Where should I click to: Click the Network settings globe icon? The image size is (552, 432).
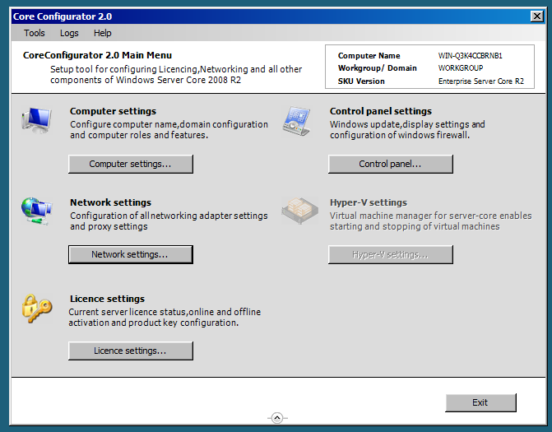point(37,211)
